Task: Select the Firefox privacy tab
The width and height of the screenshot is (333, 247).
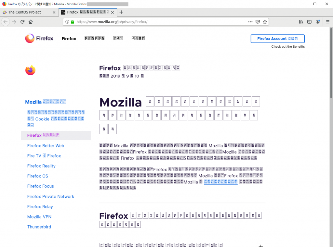Action: (88, 12)
